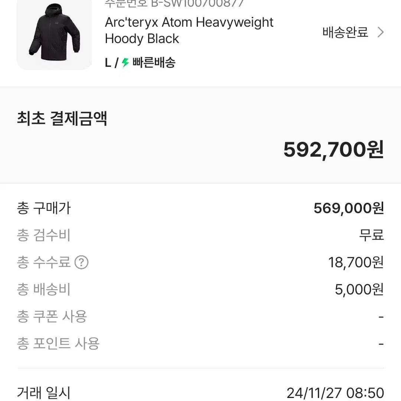Tap the 무료 inspection fee value
The width and height of the screenshot is (401, 401).
[x=371, y=235]
